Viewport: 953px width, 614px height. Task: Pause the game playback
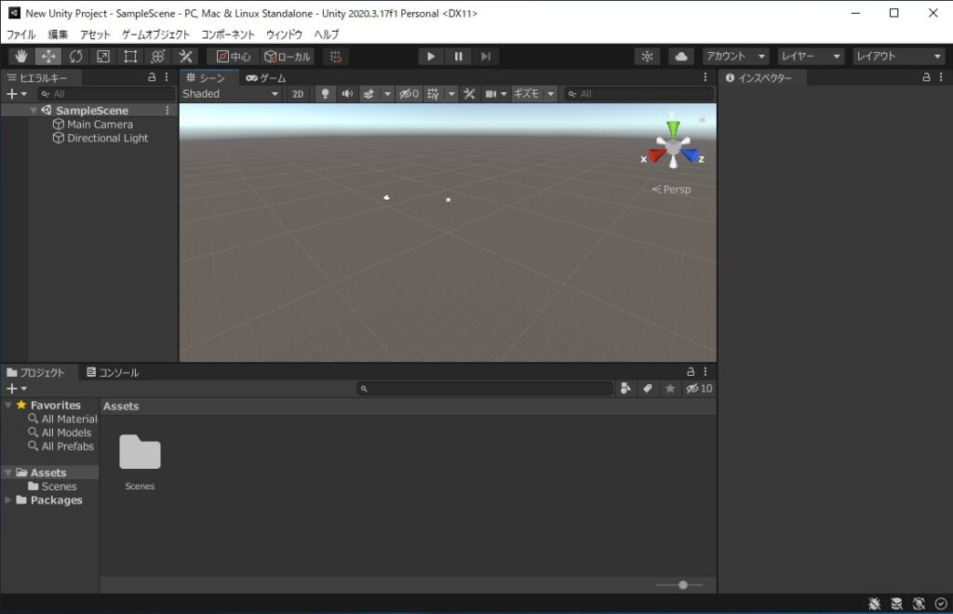[458, 57]
